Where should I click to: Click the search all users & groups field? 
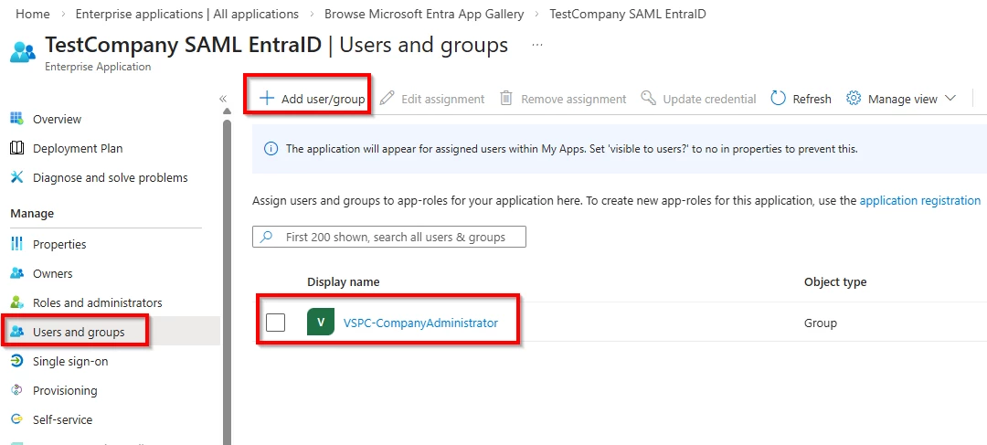pyautogui.click(x=389, y=237)
